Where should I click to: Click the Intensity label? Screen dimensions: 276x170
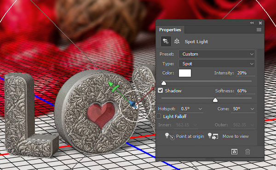click(224, 73)
